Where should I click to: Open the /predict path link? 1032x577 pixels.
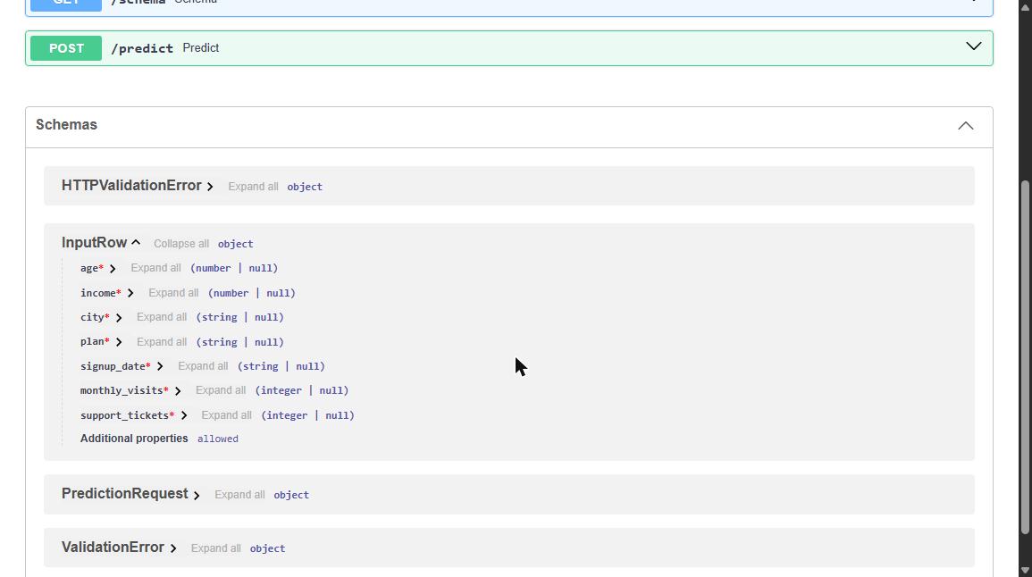[142, 48]
